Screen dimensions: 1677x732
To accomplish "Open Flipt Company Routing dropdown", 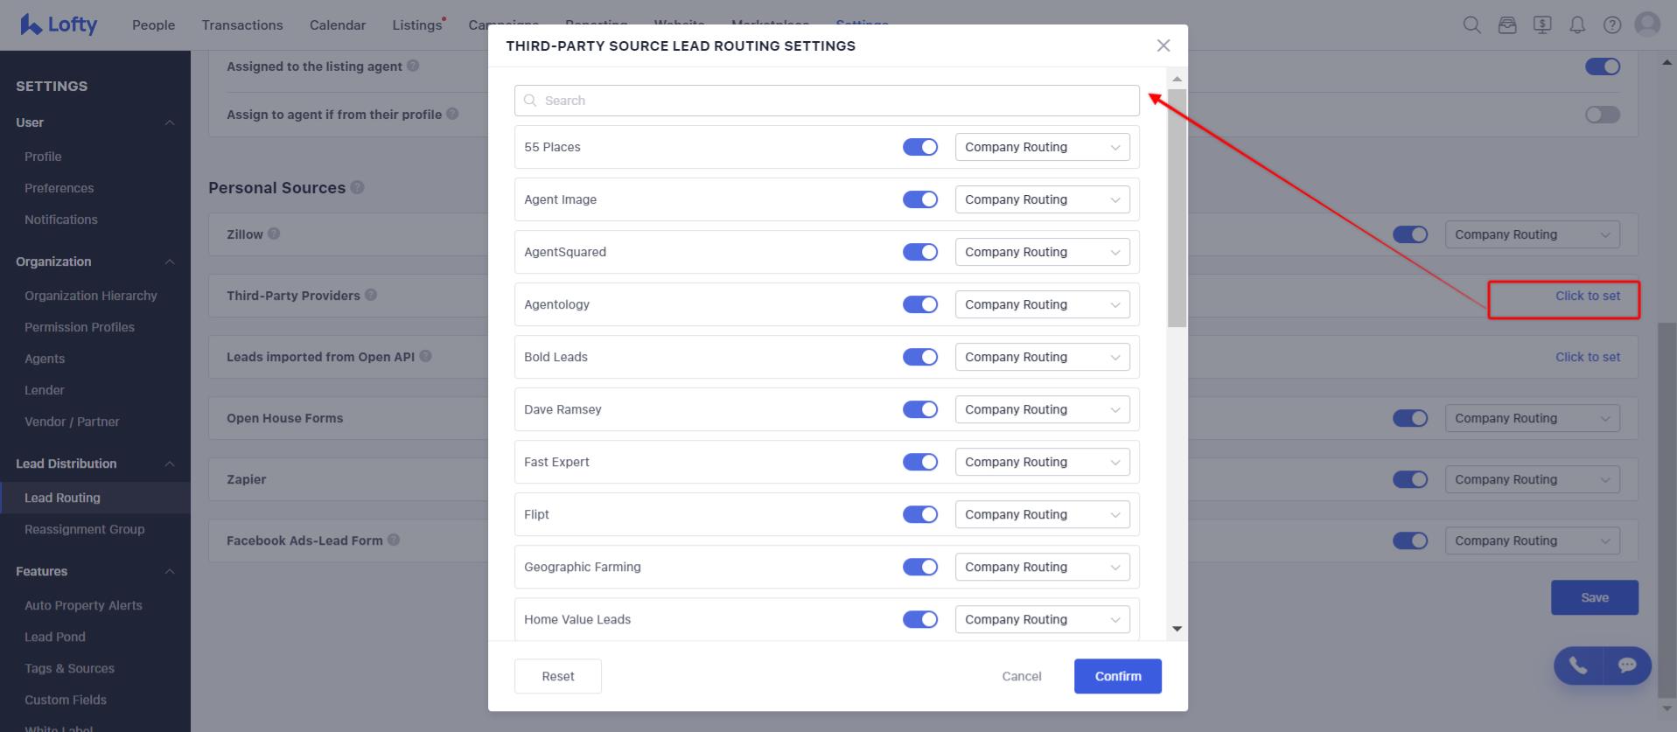I will [x=1043, y=514].
